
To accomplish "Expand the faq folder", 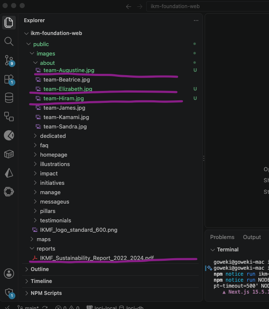I will tap(35, 145).
